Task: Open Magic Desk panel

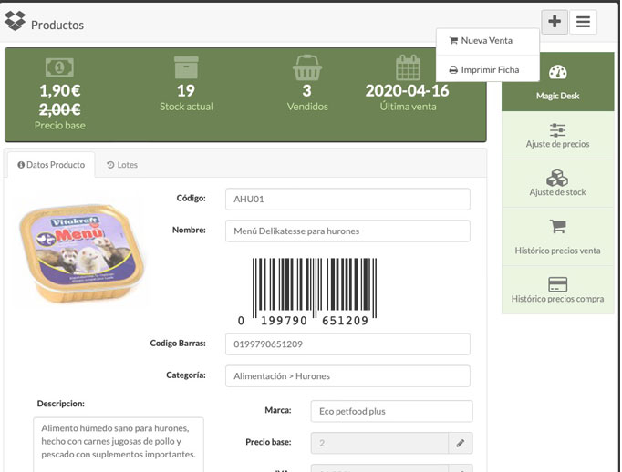Action: tap(557, 82)
